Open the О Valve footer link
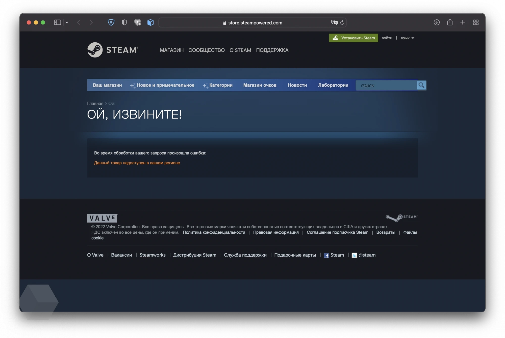This screenshot has width=505, height=338. pyautogui.click(x=95, y=255)
